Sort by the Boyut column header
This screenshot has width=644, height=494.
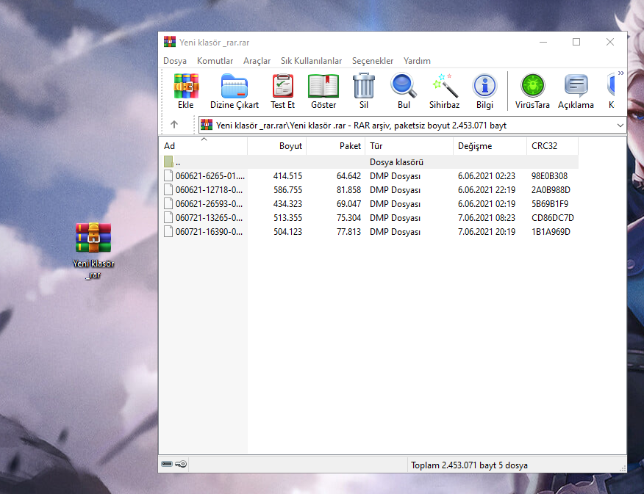[x=277, y=146]
